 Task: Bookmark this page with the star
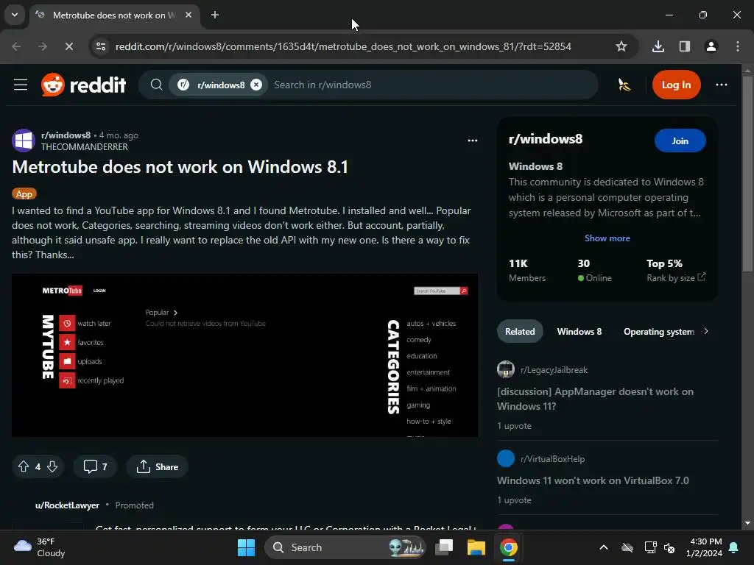pyautogui.click(x=621, y=46)
